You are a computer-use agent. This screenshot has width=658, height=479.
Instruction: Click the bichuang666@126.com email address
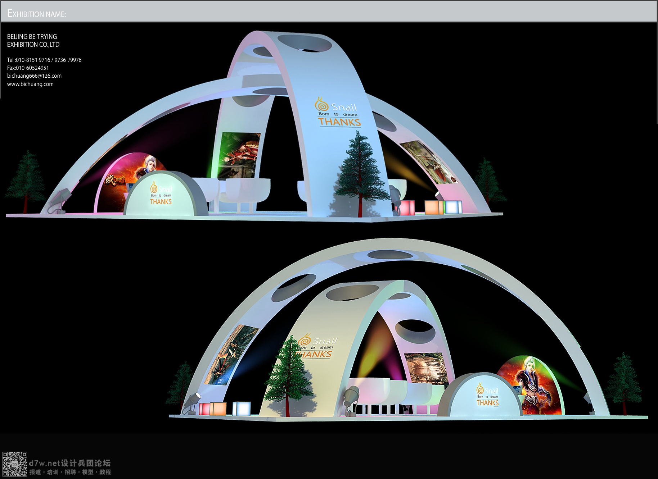(x=34, y=76)
